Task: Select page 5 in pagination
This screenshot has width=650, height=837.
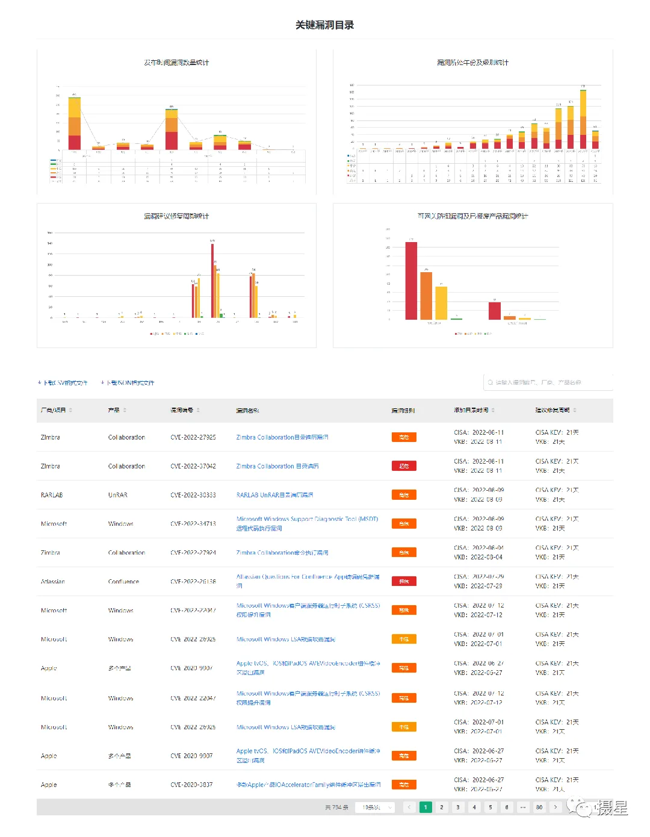Action: click(491, 807)
